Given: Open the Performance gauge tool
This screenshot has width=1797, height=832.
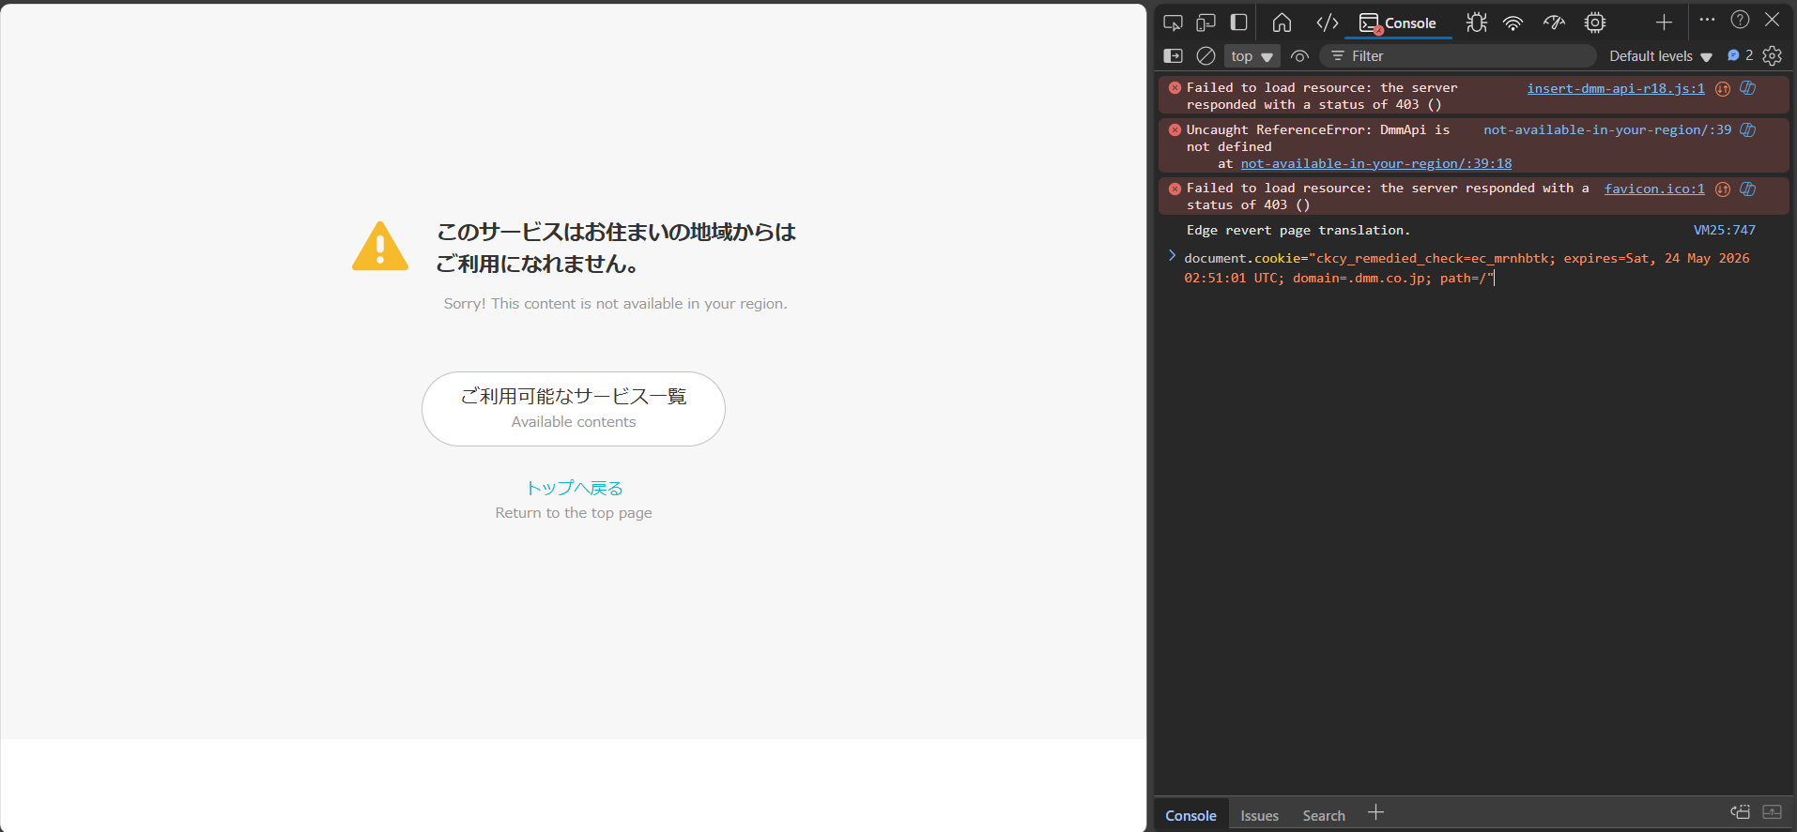Looking at the screenshot, I should coord(1554,23).
